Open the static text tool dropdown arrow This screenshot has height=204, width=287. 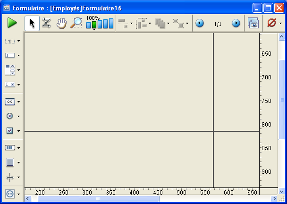click(18, 41)
